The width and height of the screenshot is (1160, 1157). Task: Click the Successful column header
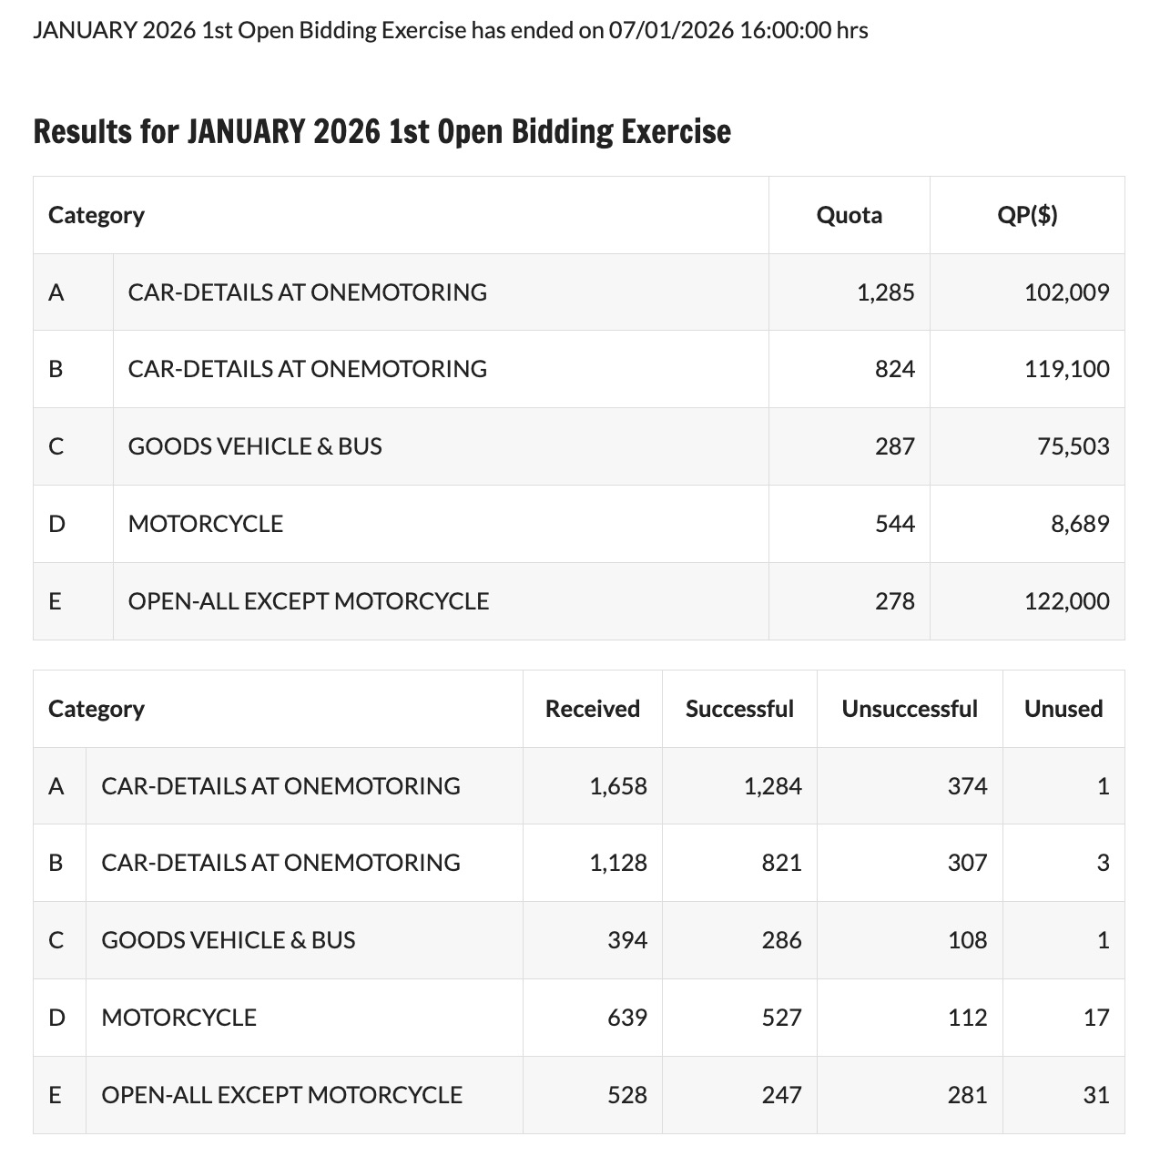pyautogui.click(x=739, y=709)
